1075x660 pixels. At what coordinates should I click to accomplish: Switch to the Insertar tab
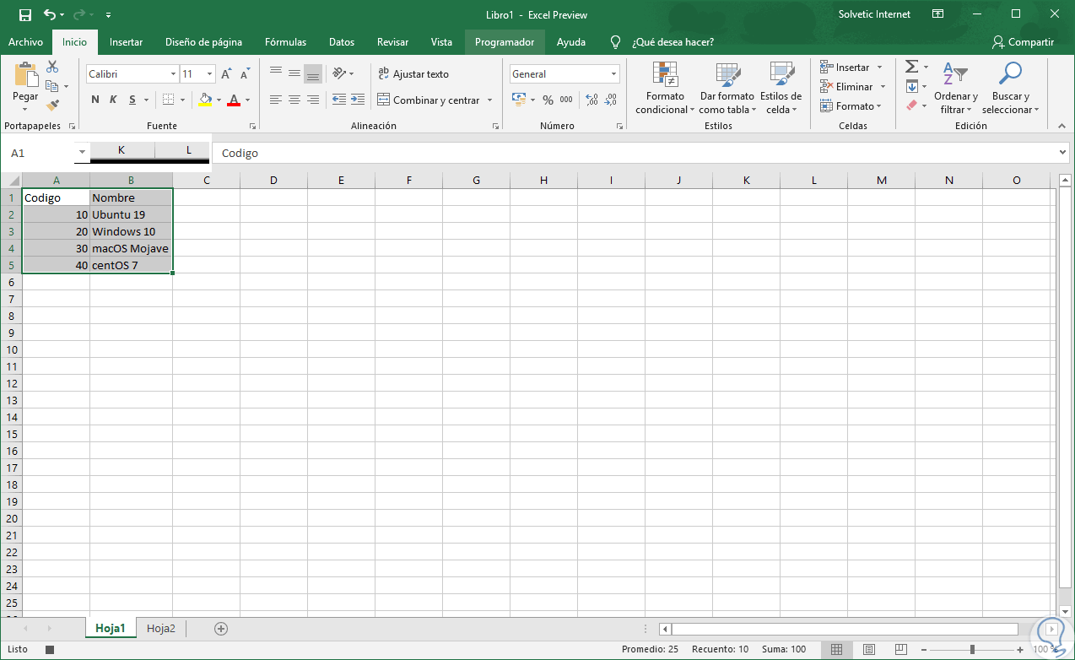[126, 42]
